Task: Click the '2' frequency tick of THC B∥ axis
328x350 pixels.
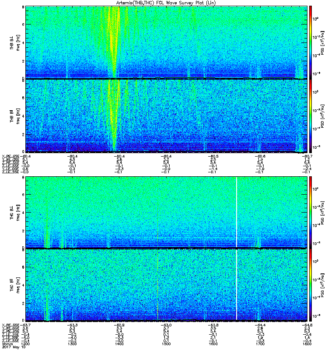Action: [23, 303]
